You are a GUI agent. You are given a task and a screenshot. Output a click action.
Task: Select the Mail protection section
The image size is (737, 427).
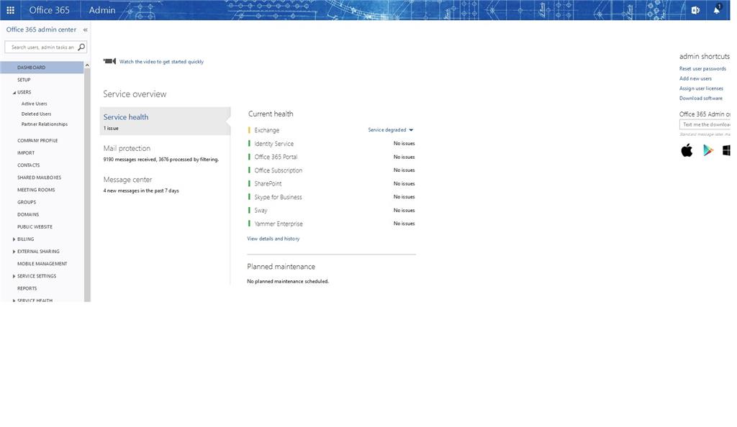click(161, 153)
